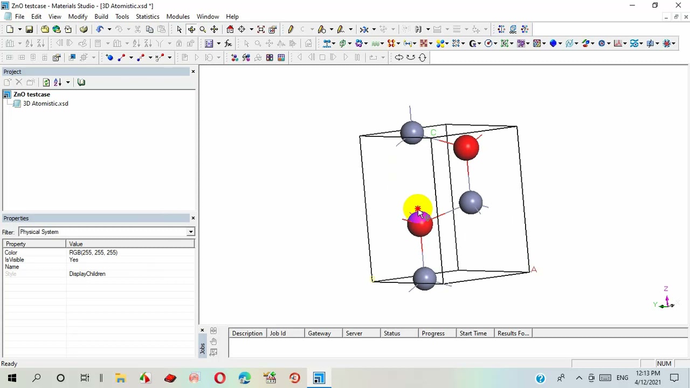Click the New document icon

pyautogui.click(x=10, y=29)
